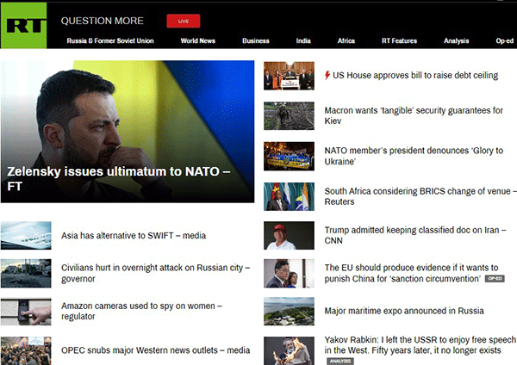Read US House approves debt ceiling bill

pyautogui.click(x=415, y=76)
